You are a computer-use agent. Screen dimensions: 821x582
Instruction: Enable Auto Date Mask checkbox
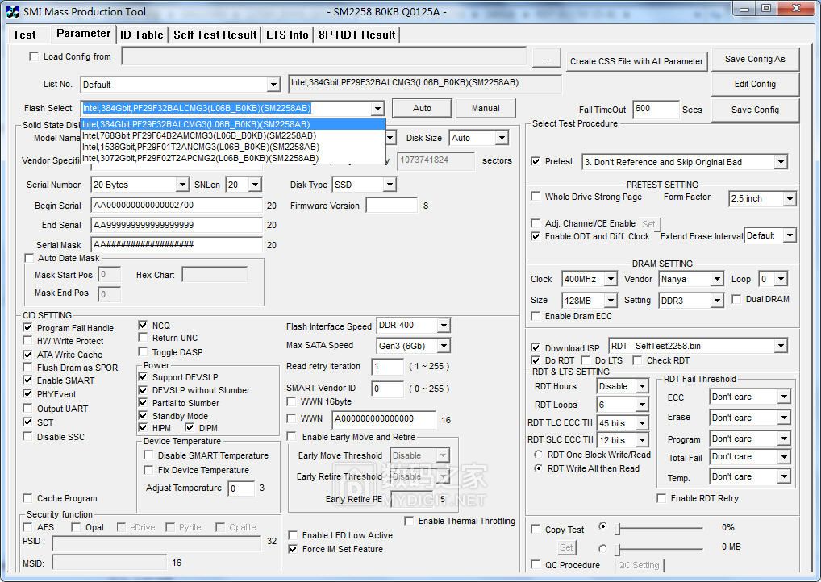pyautogui.click(x=29, y=258)
